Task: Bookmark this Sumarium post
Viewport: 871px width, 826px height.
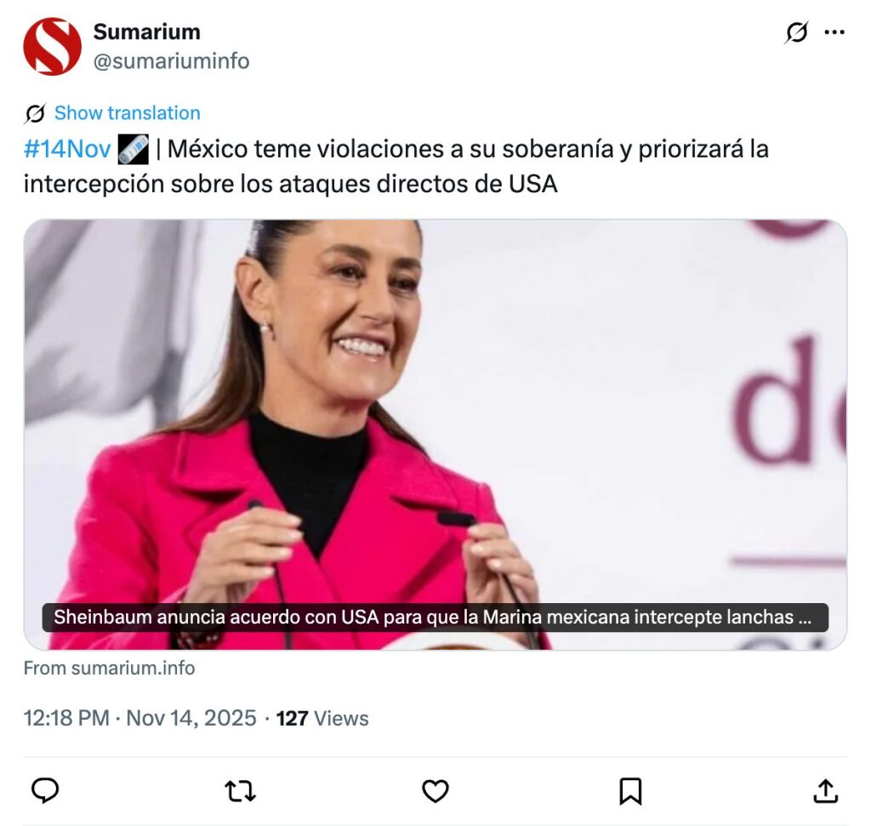Action: (630, 790)
